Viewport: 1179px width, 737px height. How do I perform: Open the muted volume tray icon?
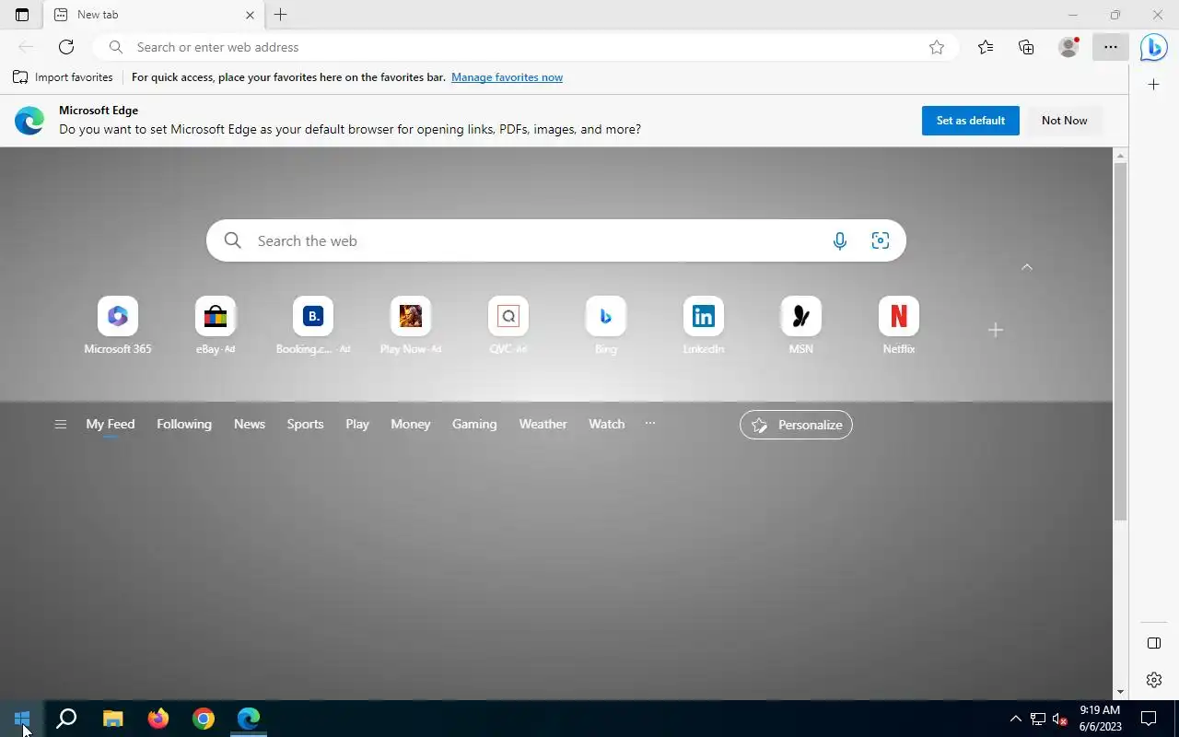point(1059,719)
